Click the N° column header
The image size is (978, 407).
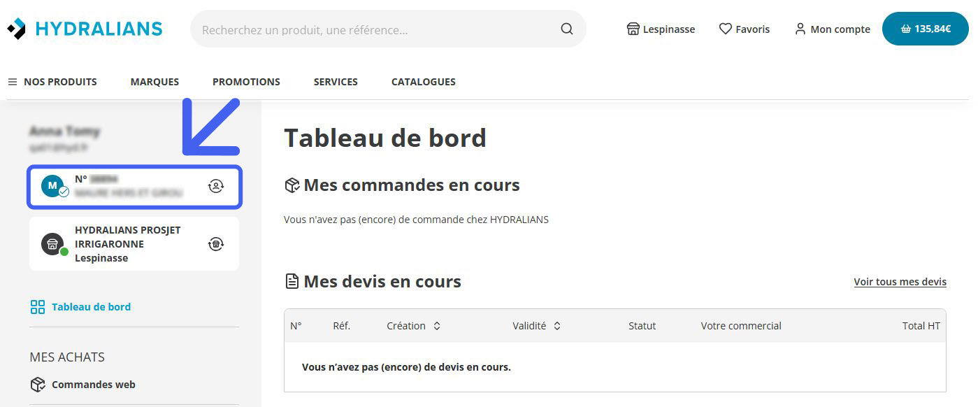coord(296,326)
